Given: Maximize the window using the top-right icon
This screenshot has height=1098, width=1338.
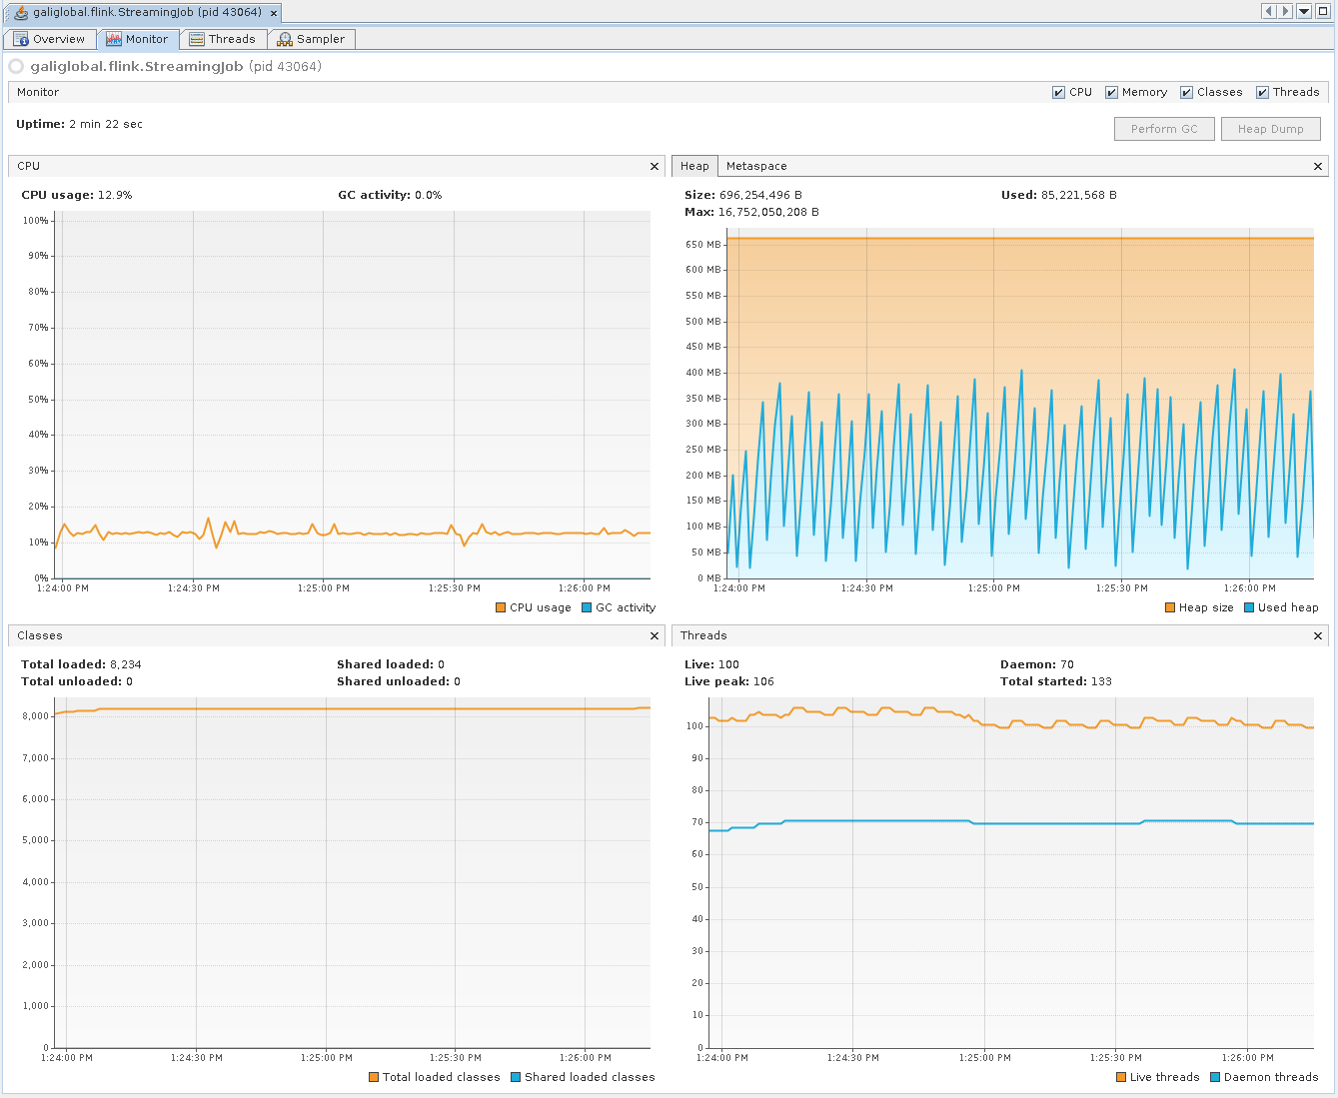Looking at the screenshot, I should pyautogui.click(x=1322, y=11).
